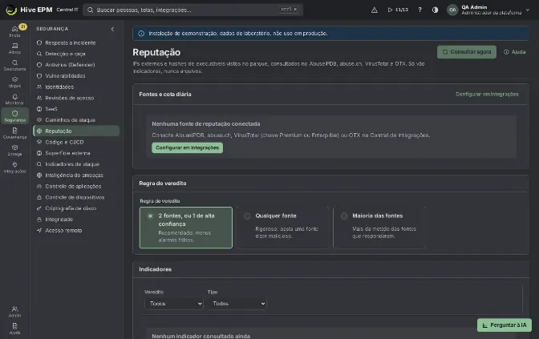Collapse the Segurança sidebar panel

pyautogui.click(x=112, y=29)
